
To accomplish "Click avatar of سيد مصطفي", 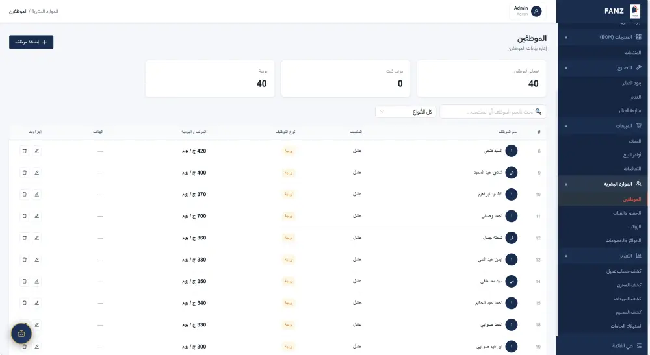I will [512, 282].
